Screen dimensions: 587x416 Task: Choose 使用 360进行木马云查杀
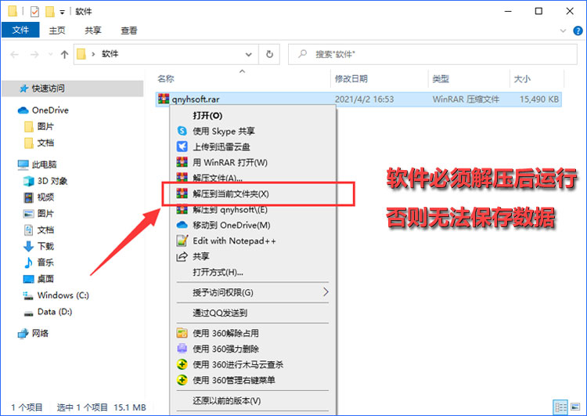253,364
